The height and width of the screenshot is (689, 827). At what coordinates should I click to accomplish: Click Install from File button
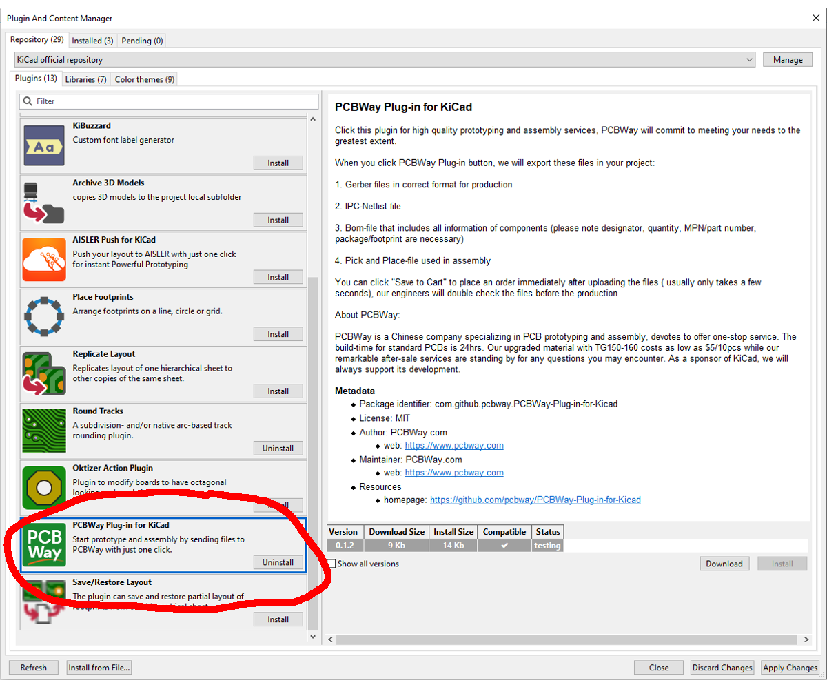point(99,668)
